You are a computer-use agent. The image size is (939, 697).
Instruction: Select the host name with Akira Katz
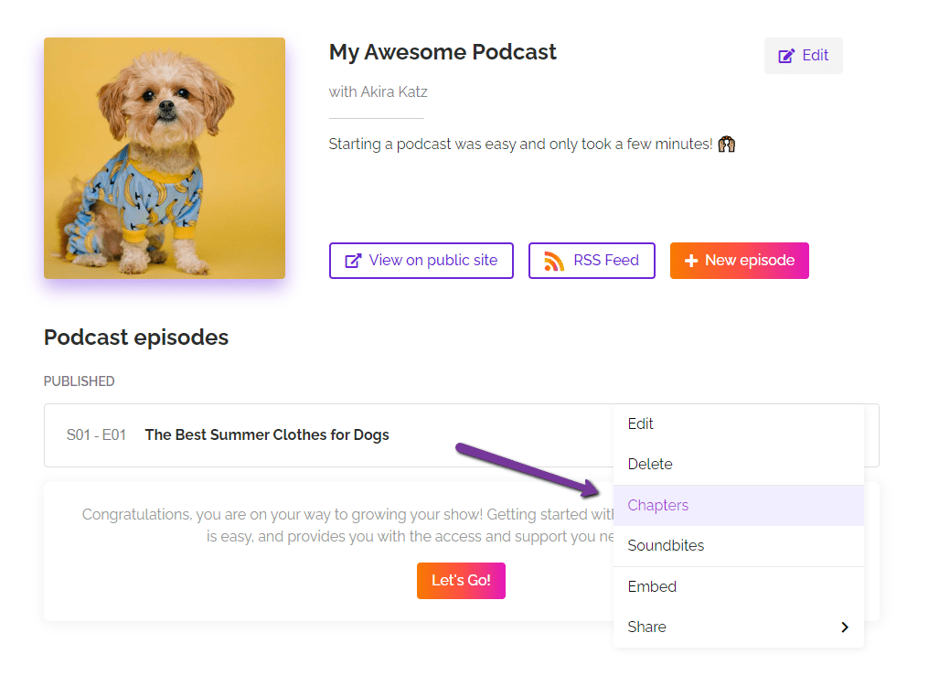point(378,91)
